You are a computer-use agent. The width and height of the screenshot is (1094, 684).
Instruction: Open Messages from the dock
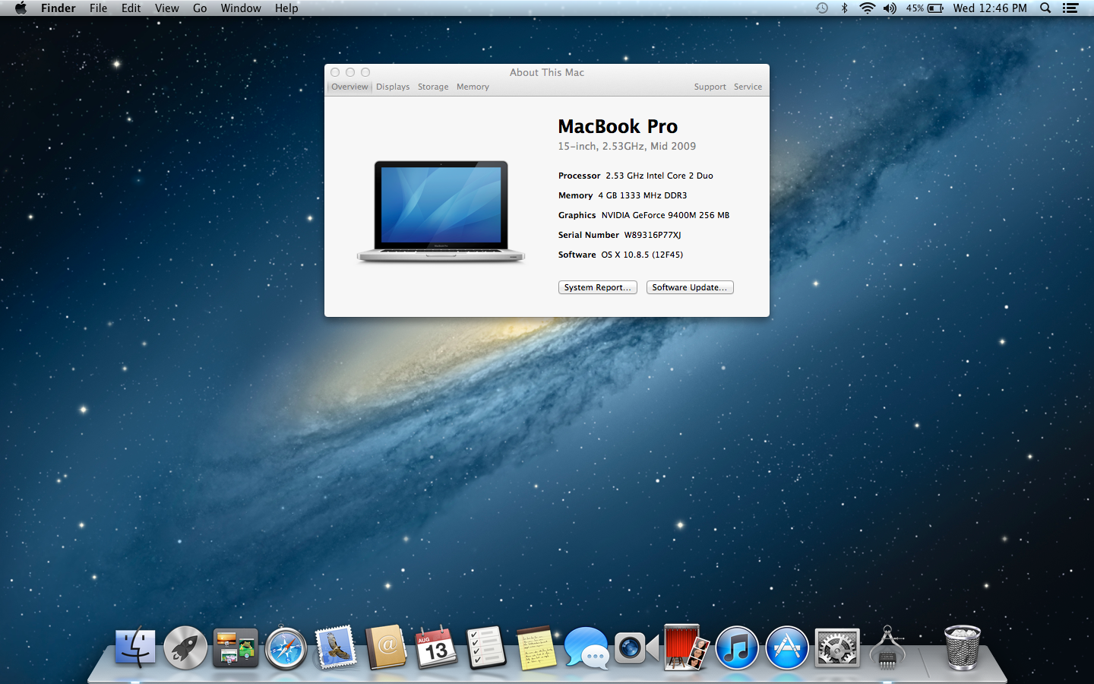click(x=586, y=648)
